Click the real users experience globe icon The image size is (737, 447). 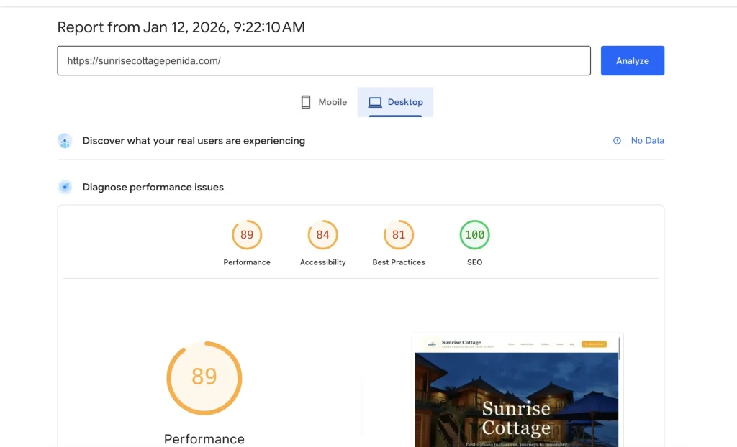[x=65, y=140]
